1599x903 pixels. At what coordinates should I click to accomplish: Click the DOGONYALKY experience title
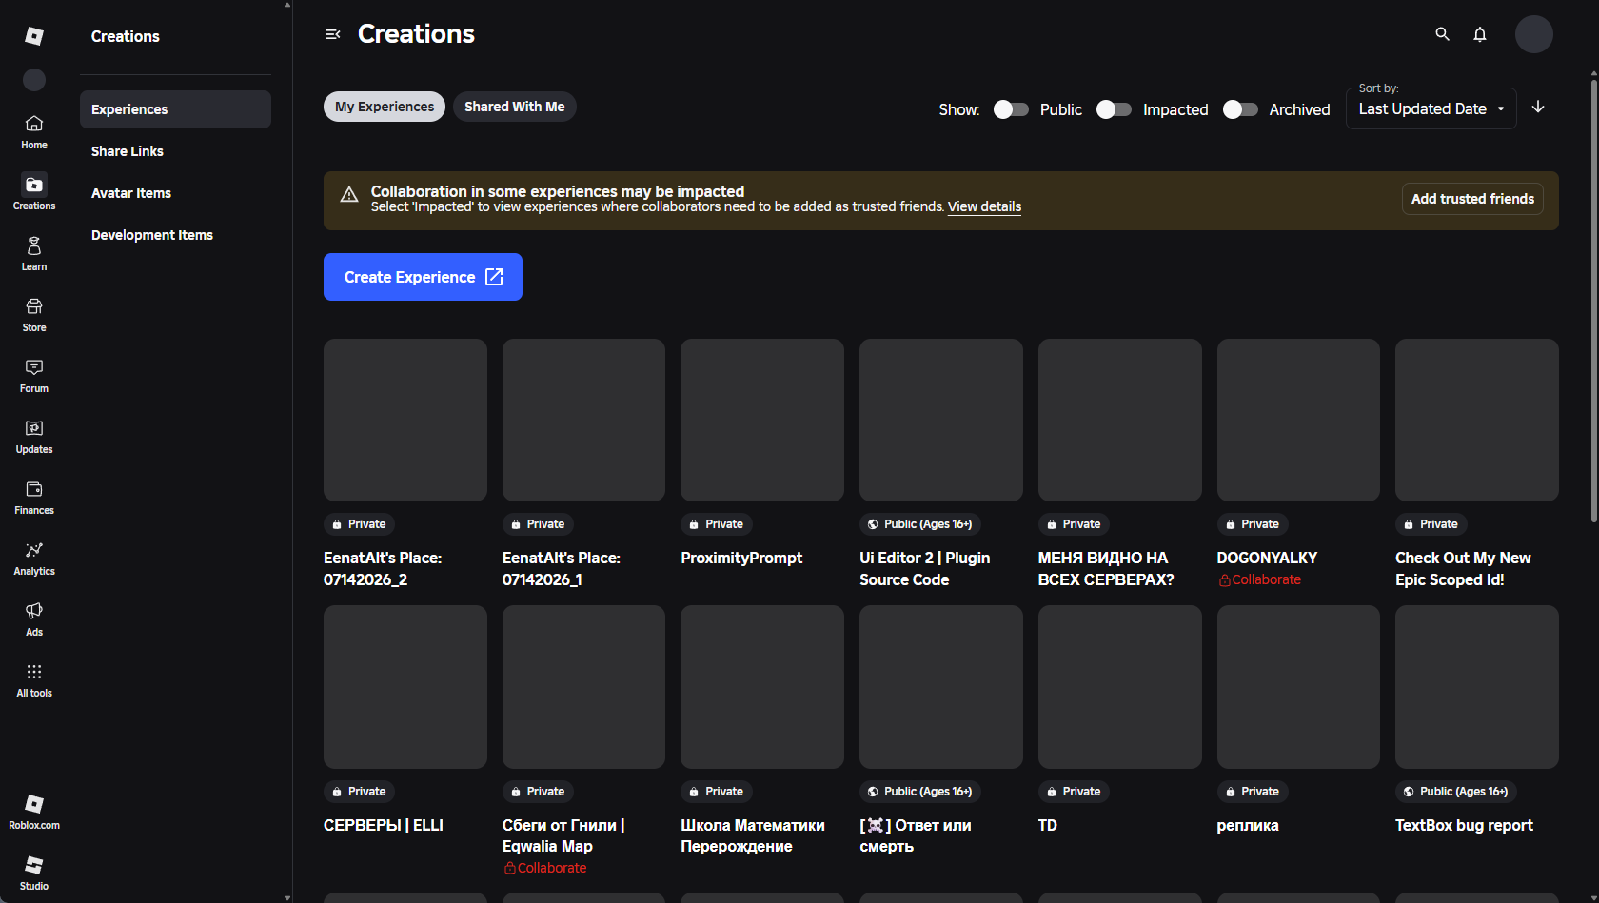1267,558
